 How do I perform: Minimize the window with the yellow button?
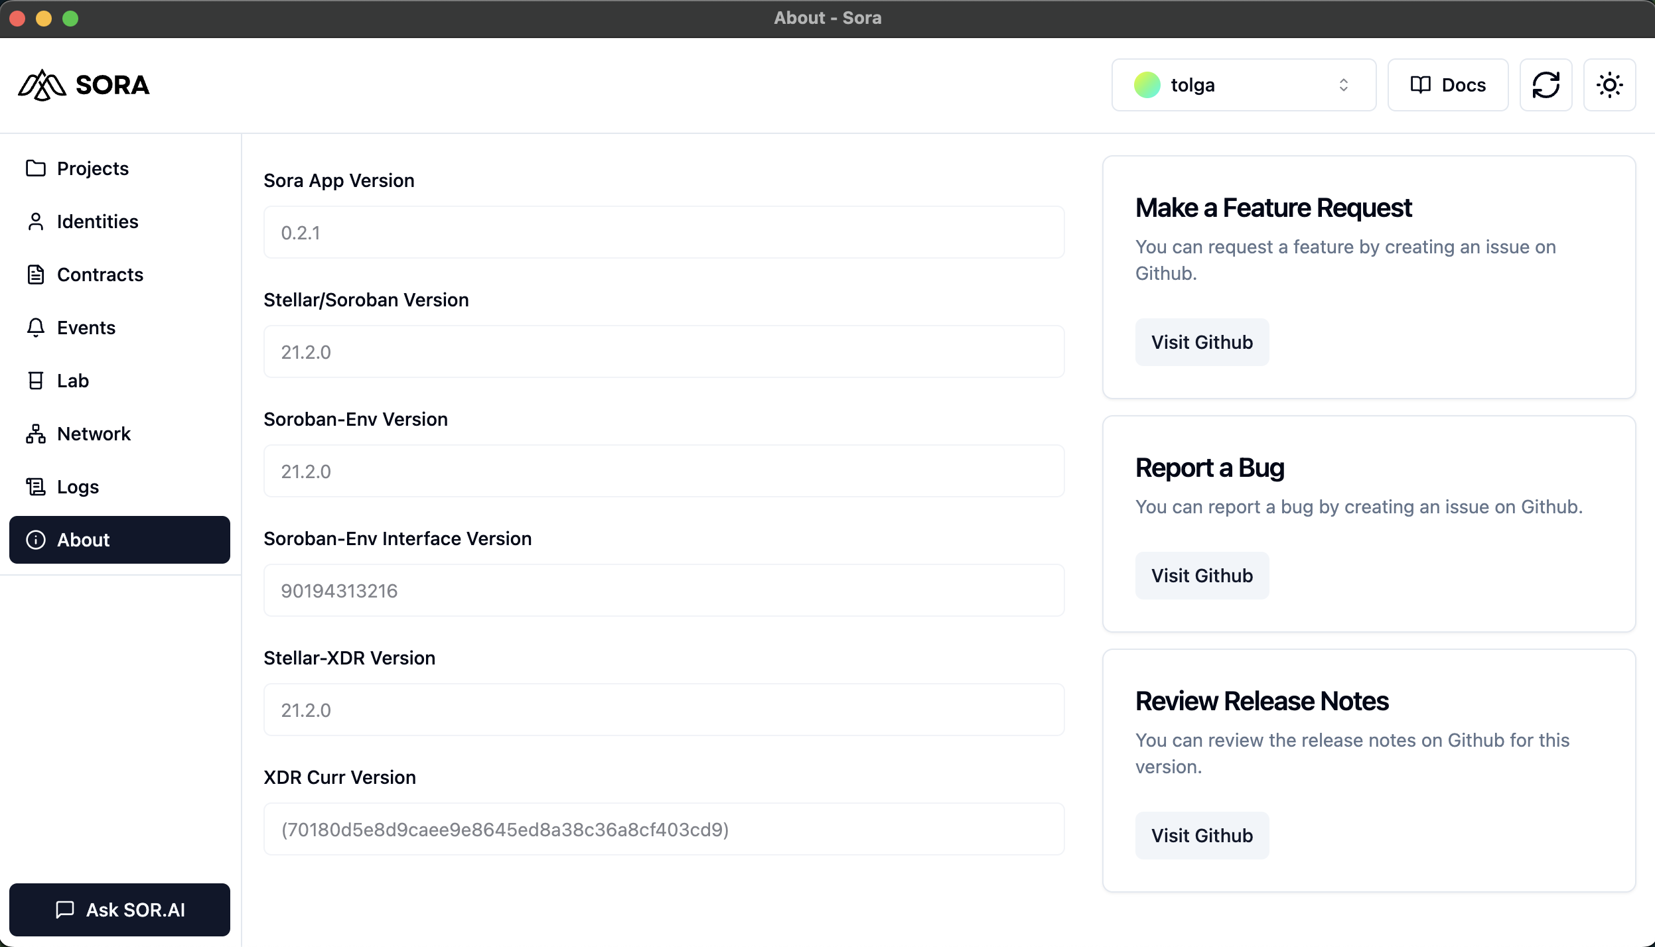(x=44, y=19)
